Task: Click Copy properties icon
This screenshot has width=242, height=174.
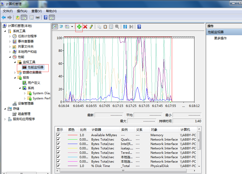Action: click(99, 27)
